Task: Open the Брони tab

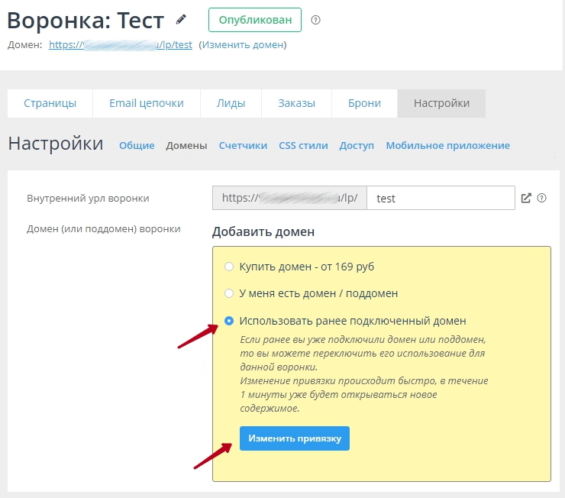Action: (x=364, y=103)
